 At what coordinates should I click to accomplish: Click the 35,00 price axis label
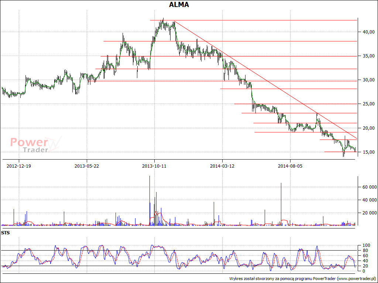point(369,56)
